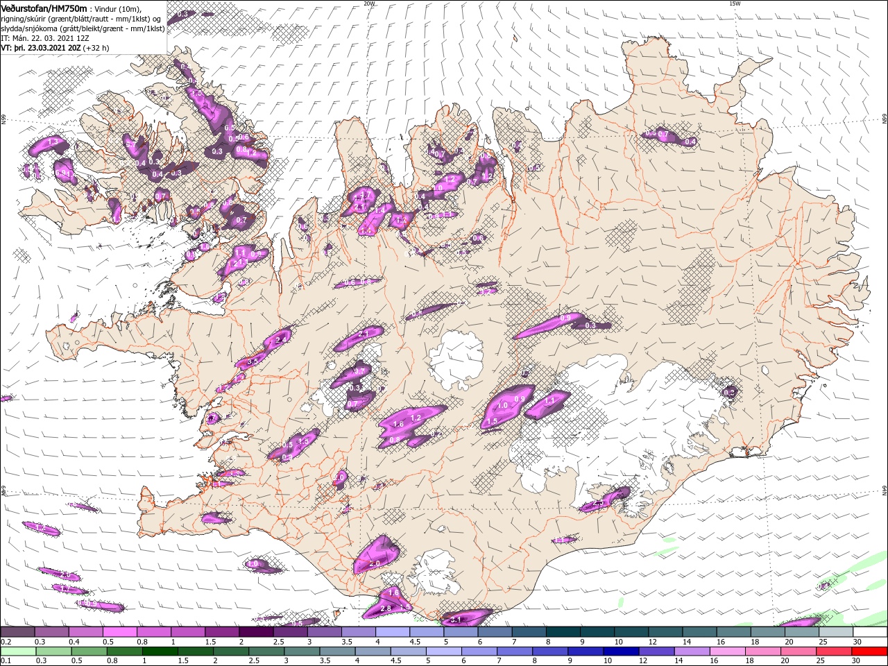
Task: Click the bright pink 0.5 snow legend swatch
Action: pos(119,632)
